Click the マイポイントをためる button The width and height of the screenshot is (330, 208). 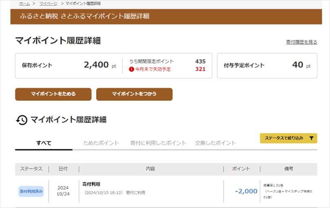click(53, 94)
